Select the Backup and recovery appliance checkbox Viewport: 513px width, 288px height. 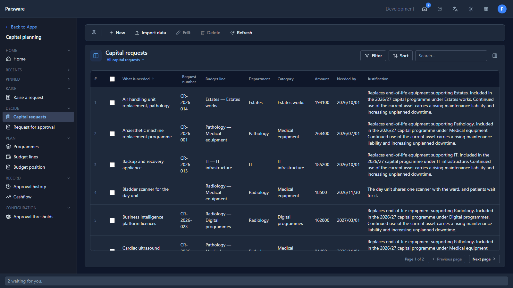(112, 165)
